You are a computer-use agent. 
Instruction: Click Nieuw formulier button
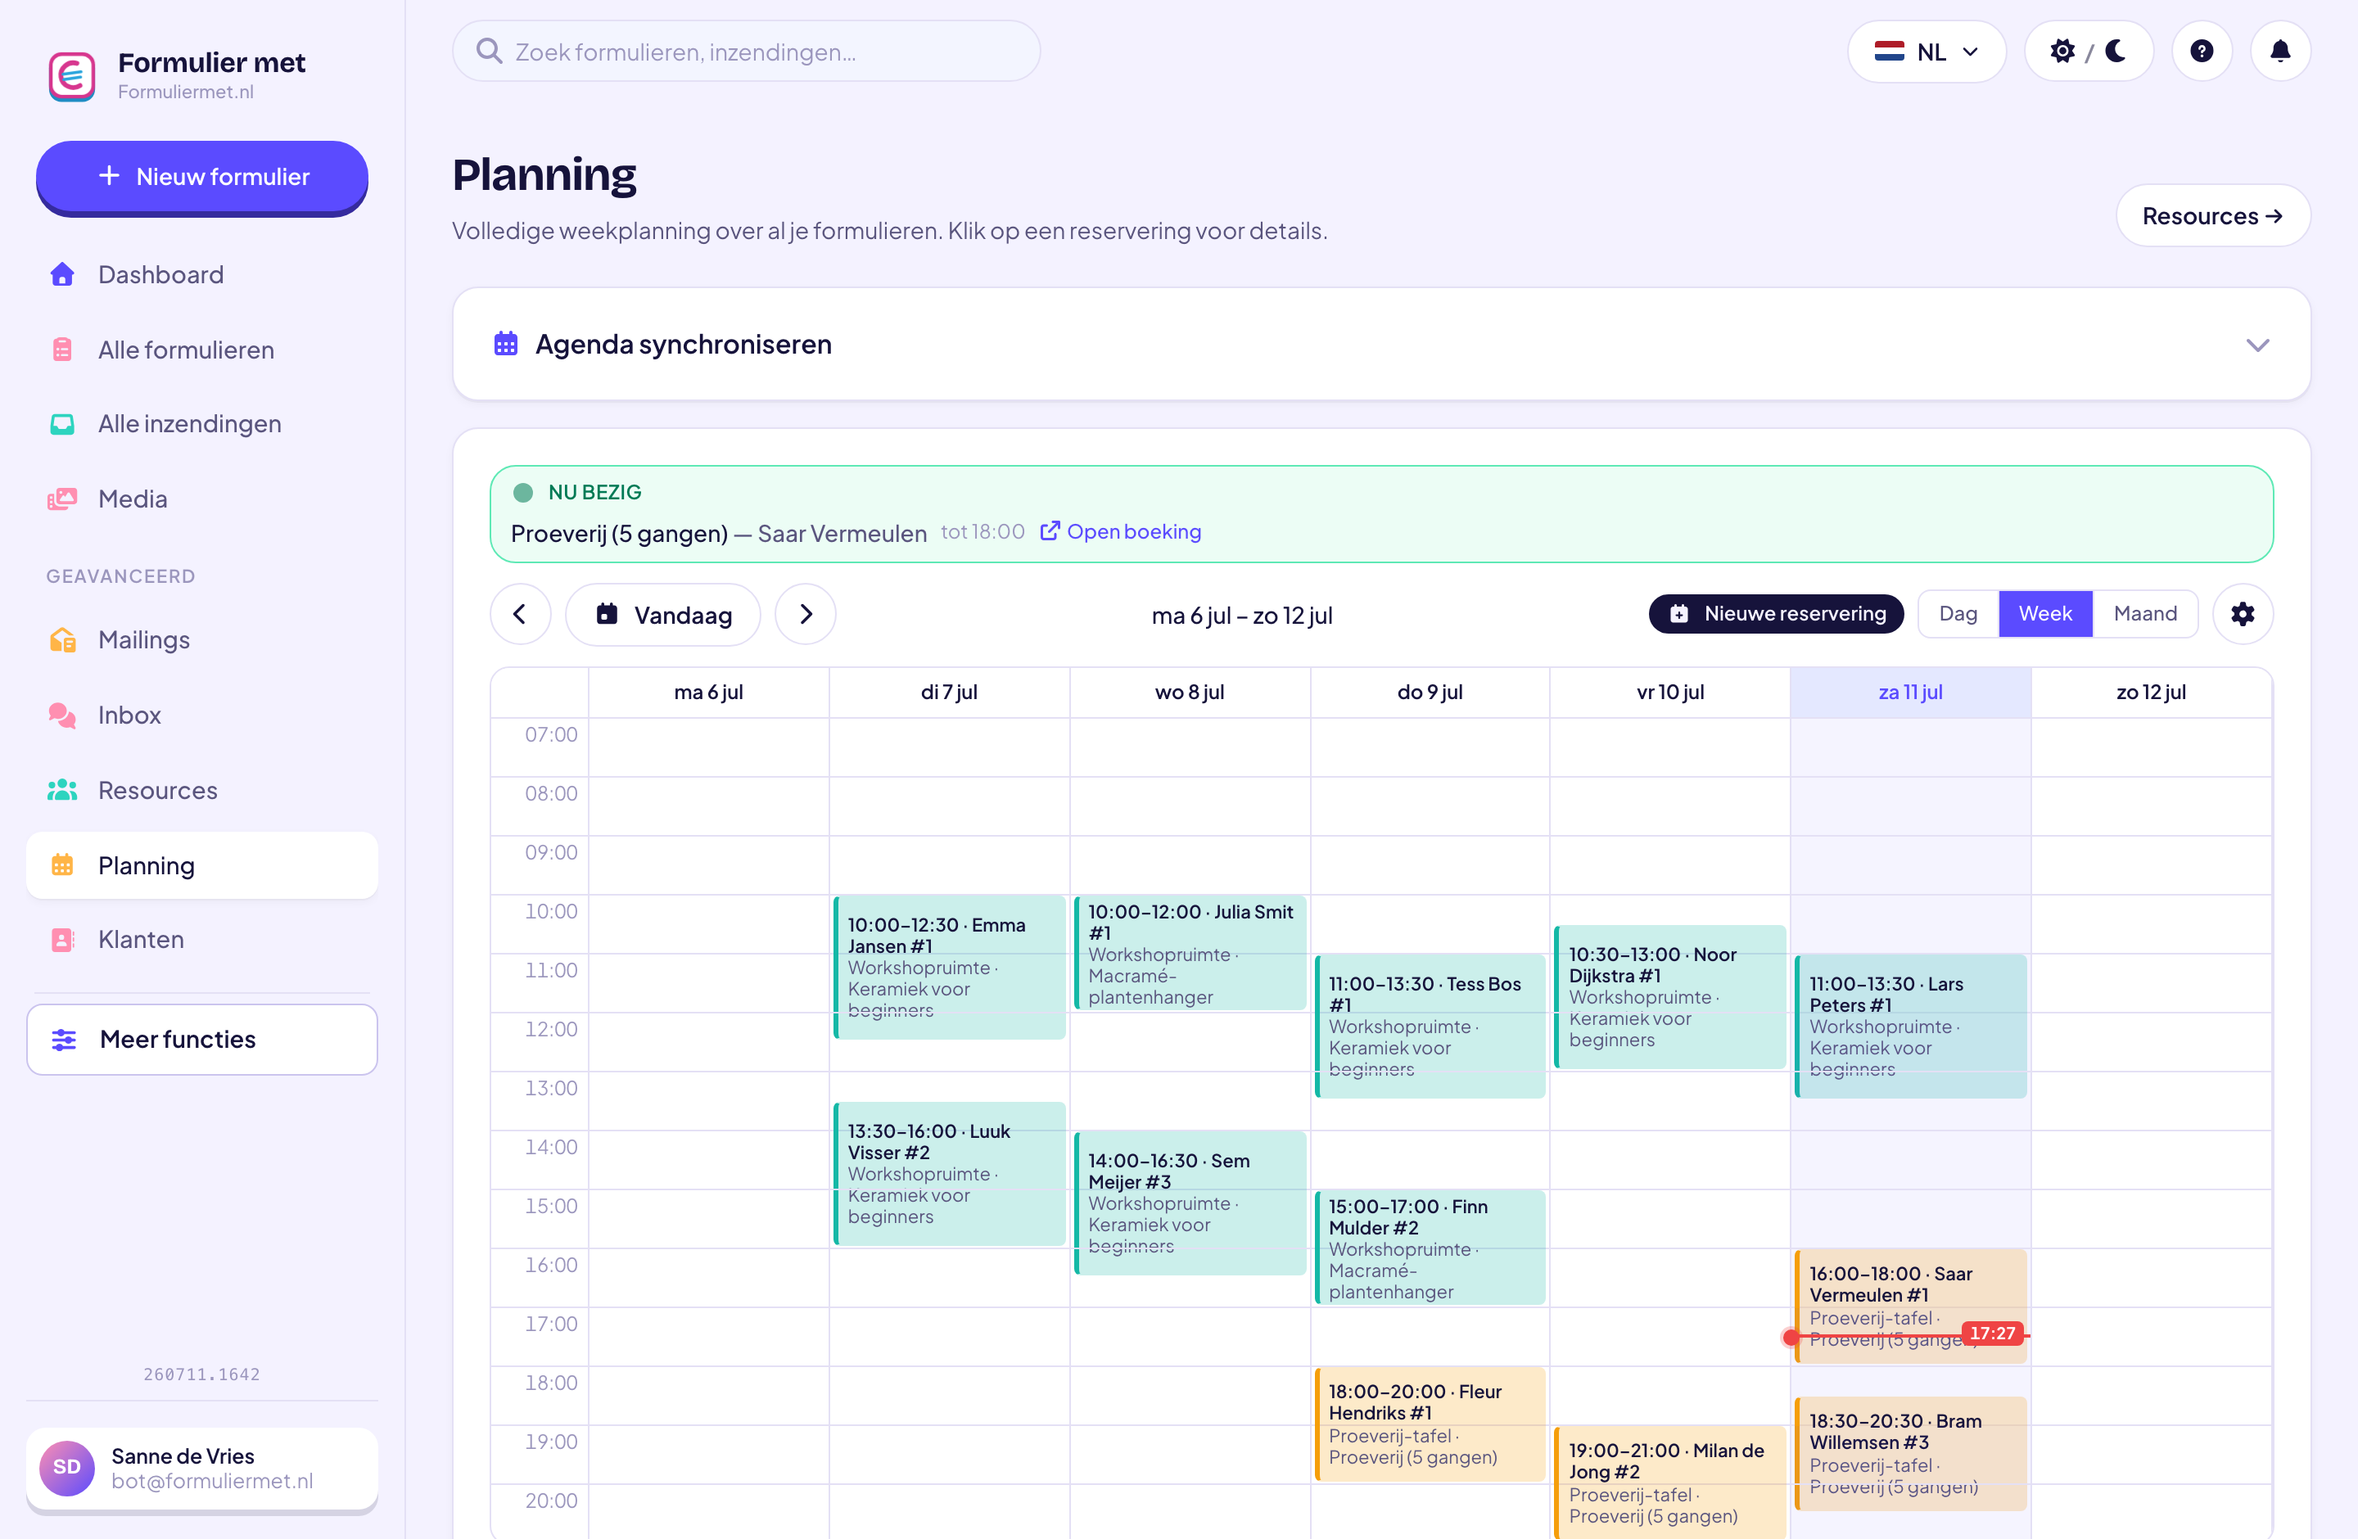tap(202, 178)
